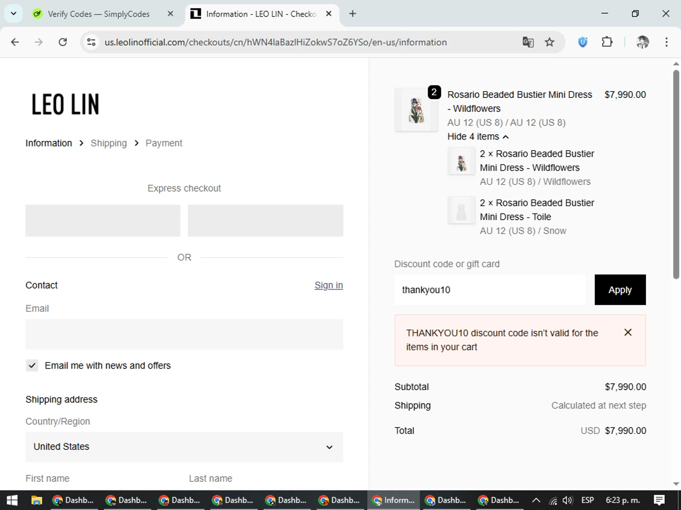Open the tab search dropdown arrow

(x=13, y=14)
